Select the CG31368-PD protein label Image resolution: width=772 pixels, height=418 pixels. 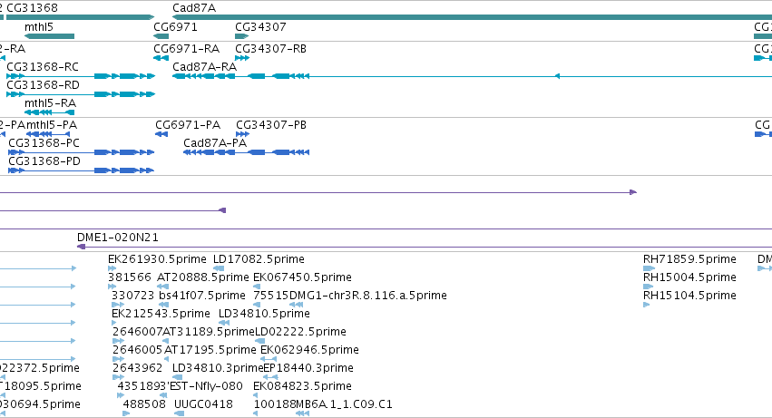(x=44, y=161)
